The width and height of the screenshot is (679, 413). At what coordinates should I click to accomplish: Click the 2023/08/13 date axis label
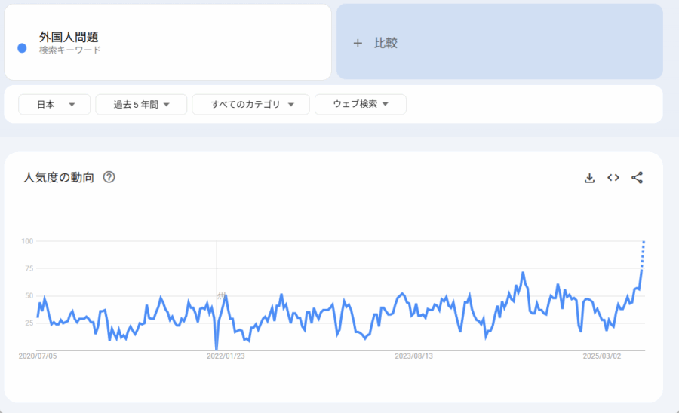[x=414, y=356]
